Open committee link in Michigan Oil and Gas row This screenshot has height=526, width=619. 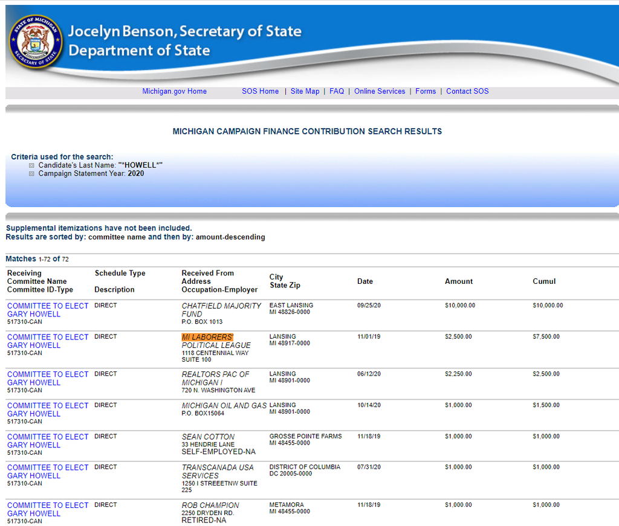click(x=48, y=409)
